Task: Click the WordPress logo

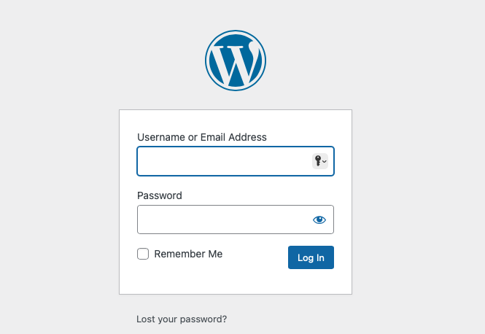Action: tap(236, 61)
